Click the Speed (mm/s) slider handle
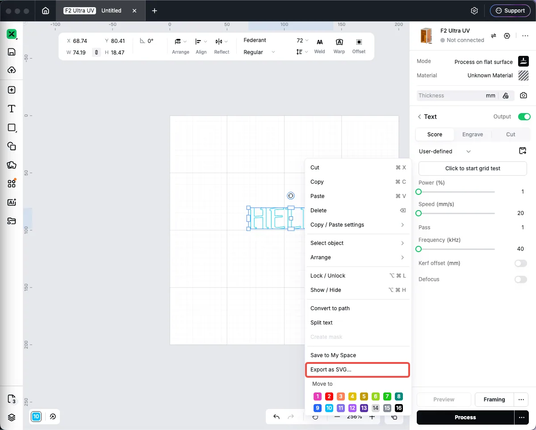536x430 pixels. [x=419, y=213]
